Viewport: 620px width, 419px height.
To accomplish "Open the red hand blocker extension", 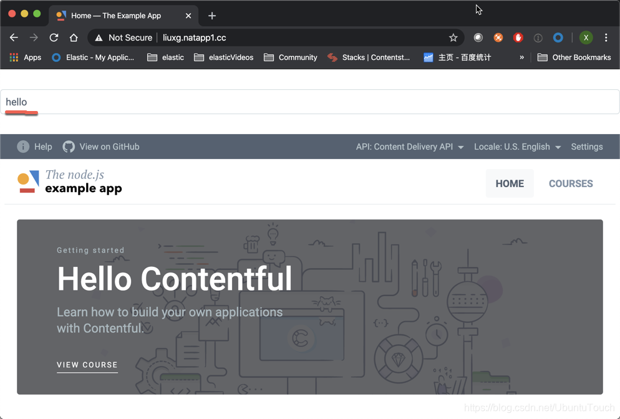I will [518, 37].
